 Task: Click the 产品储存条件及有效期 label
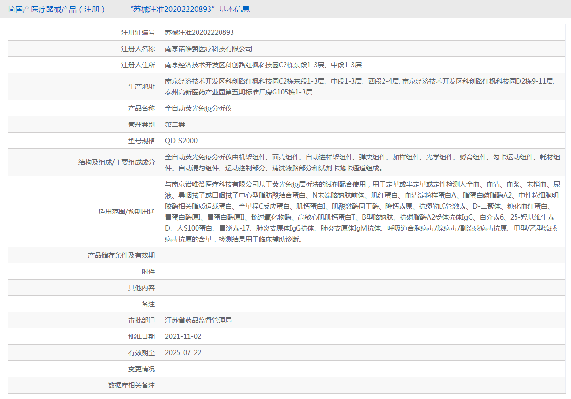click(121, 255)
